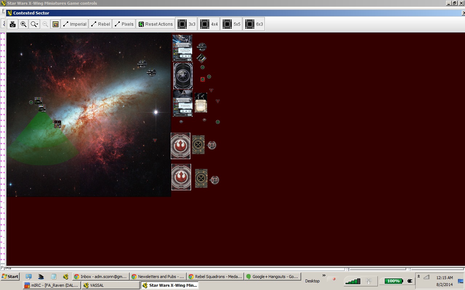Switch to the VASSAL taskbar window

click(110, 285)
